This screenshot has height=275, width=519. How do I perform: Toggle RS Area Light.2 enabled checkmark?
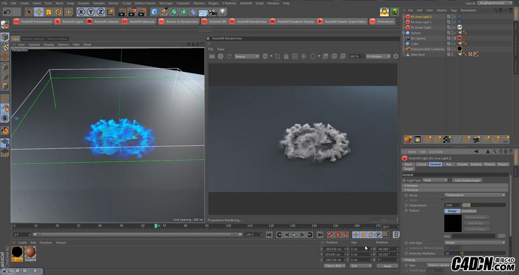point(455,17)
